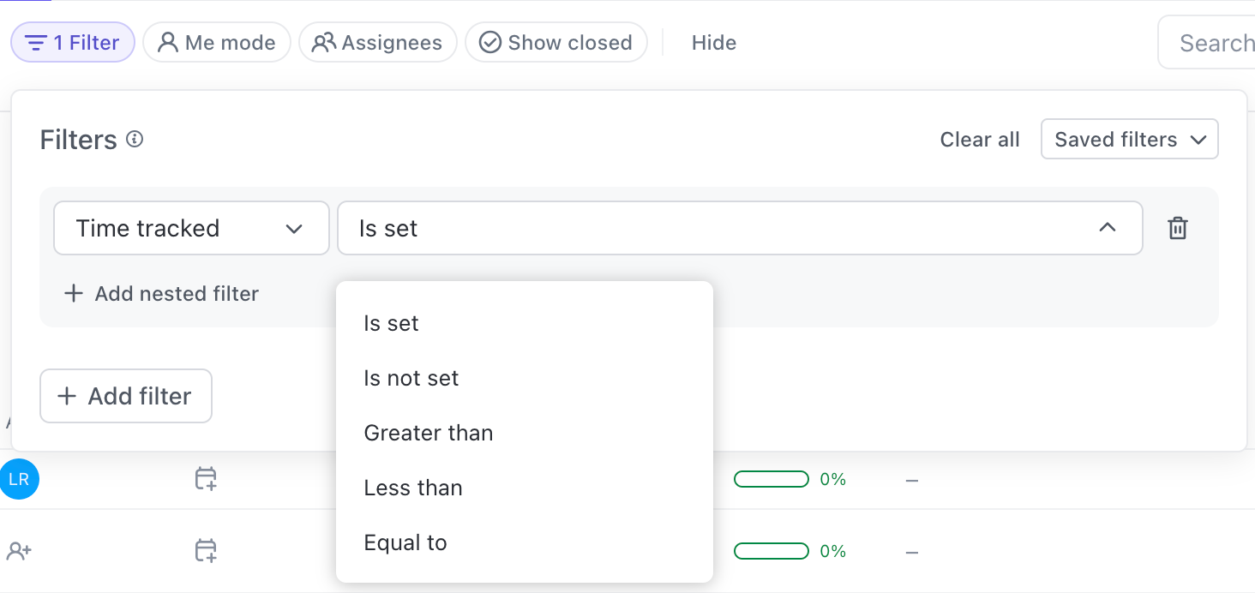Toggle Me mode
Viewport: 1255px width, 593px height.
point(217,43)
